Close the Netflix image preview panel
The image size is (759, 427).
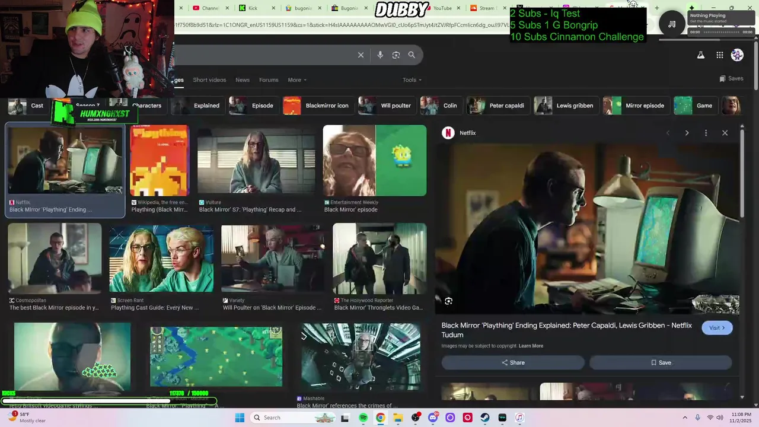coord(725,133)
